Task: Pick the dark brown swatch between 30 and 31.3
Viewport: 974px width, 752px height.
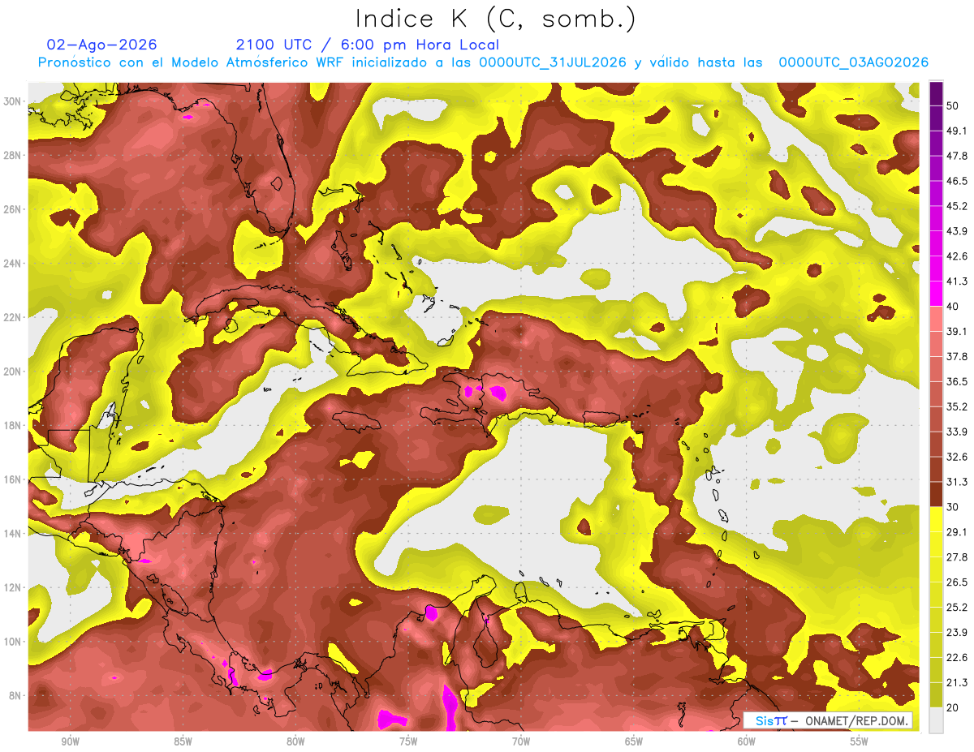Action: (936, 494)
